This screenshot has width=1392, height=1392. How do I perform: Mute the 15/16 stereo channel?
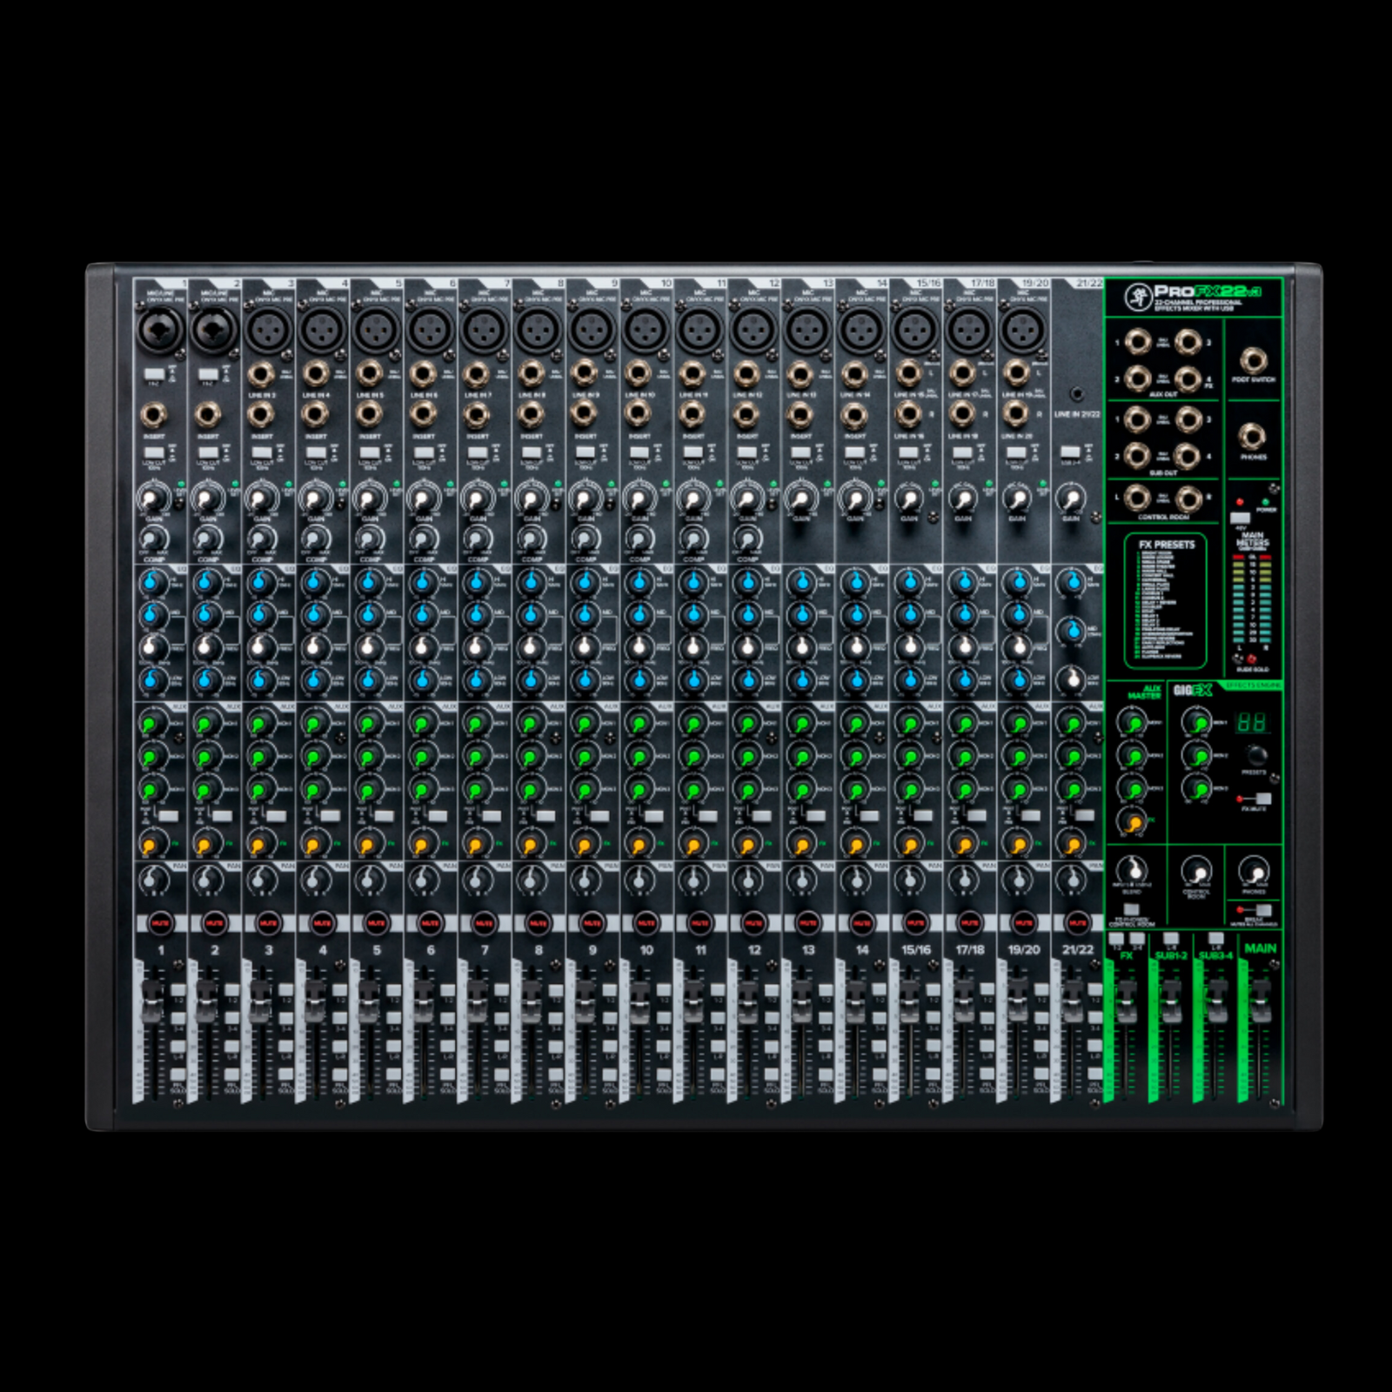pyautogui.click(x=915, y=922)
